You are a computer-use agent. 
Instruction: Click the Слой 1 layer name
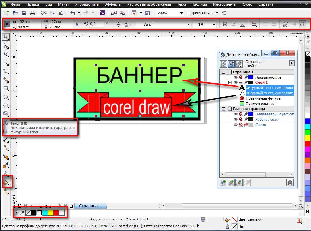[x=261, y=82]
